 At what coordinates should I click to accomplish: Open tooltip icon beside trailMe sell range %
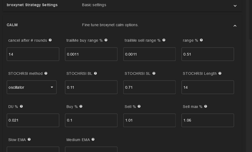point(164,40)
